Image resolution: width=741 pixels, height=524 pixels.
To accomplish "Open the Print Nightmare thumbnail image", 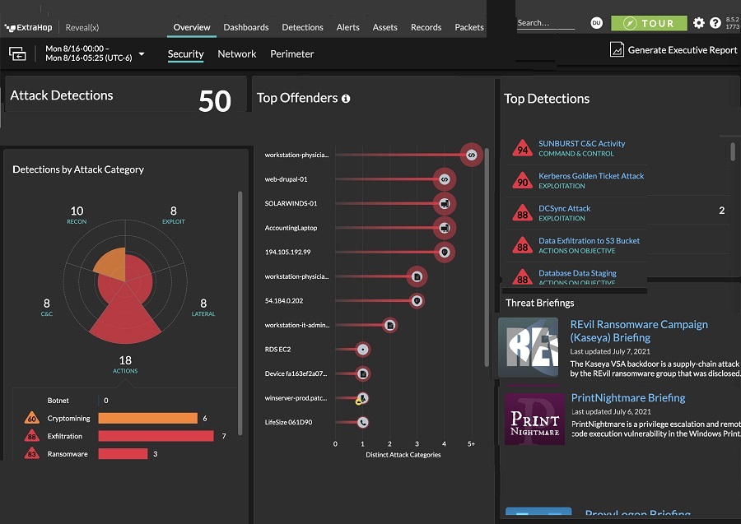I will pyautogui.click(x=534, y=420).
